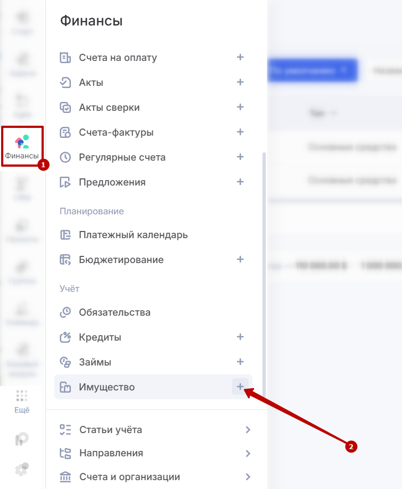Expand the Статьи учёта chevron

tap(248, 430)
